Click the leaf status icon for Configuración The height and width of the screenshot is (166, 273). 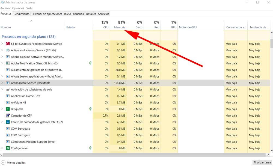(x=90, y=148)
